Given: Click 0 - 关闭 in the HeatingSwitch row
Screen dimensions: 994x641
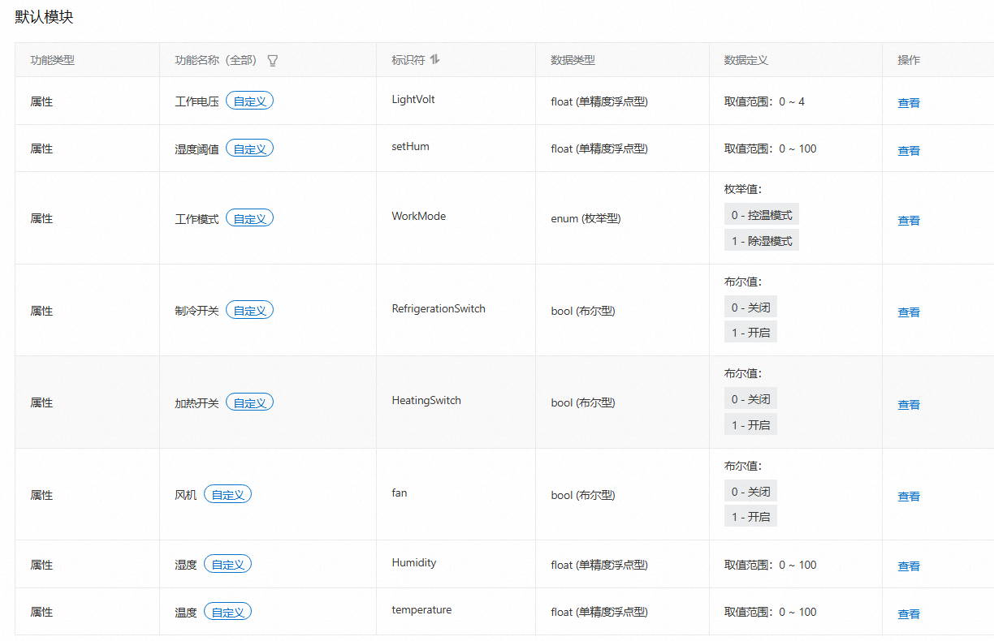Looking at the screenshot, I should coord(750,399).
